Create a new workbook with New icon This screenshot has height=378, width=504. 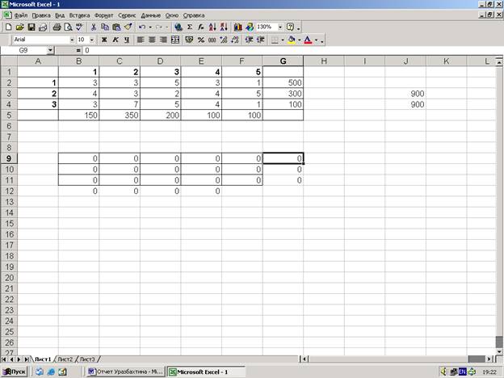(9, 27)
